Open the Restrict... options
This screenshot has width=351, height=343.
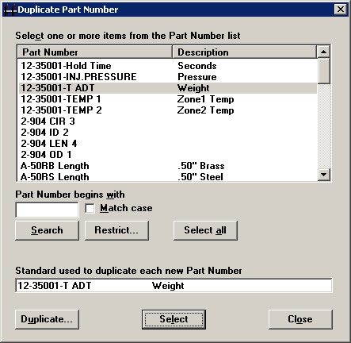tap(116, 230)
